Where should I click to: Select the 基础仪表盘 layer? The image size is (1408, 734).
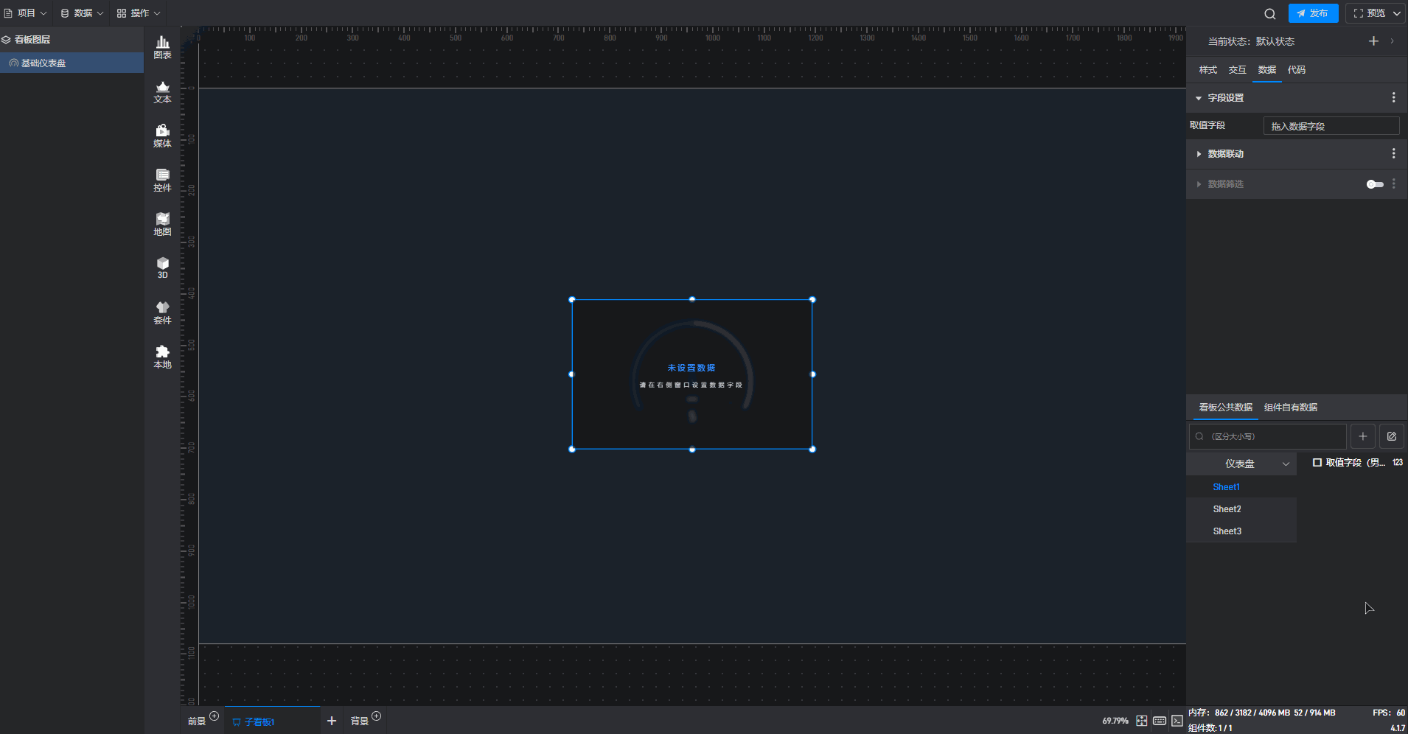pyautogui.click(x=44, y=63)
